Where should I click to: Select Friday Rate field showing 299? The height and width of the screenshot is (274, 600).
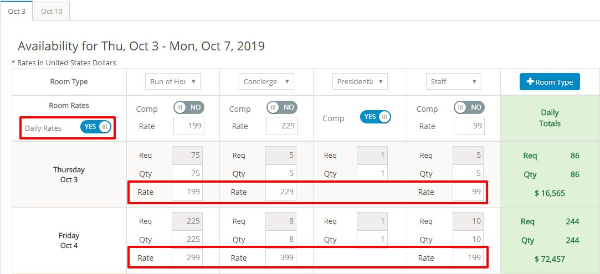pyautogui.click(x=188, y=257)
